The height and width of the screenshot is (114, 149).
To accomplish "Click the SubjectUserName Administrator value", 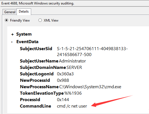I will pyautogui.click(x=72, y=61).
